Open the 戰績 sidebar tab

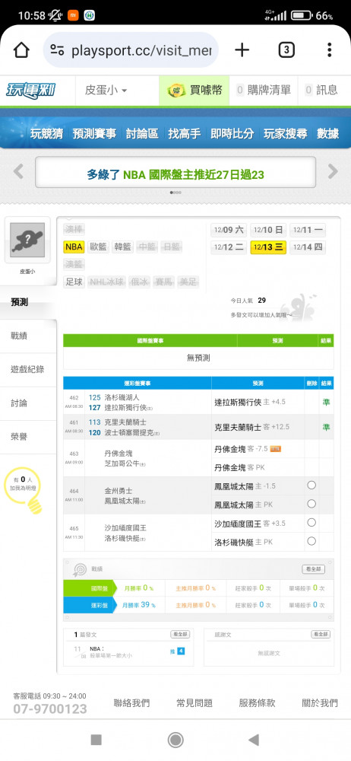tap(28, 336)
